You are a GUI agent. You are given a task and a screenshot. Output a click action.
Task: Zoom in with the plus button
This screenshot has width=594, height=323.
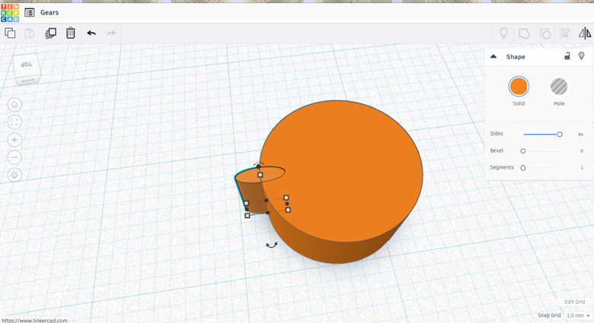pos(14,140)
